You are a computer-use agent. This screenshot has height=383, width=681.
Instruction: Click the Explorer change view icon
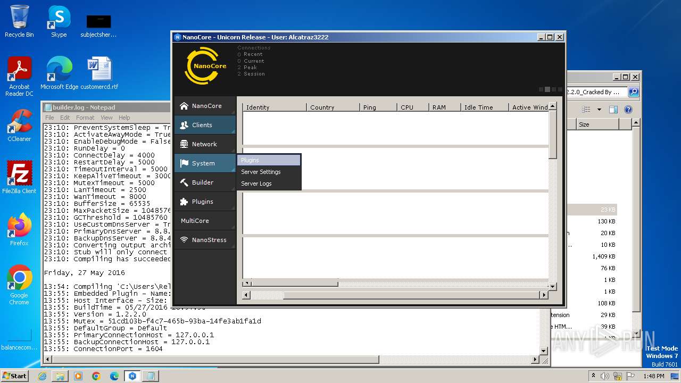[x=586, y=110]
